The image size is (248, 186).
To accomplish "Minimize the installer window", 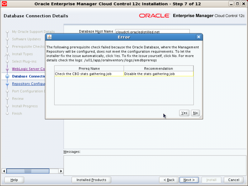I will point(231,4).
